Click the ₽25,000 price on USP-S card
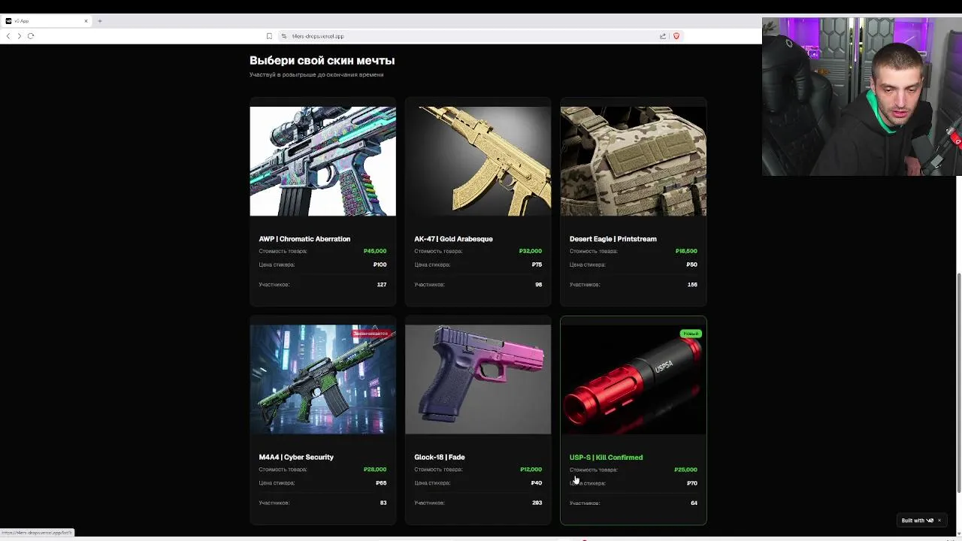Viewport: 962px width, 541px height. pos(685,470)
